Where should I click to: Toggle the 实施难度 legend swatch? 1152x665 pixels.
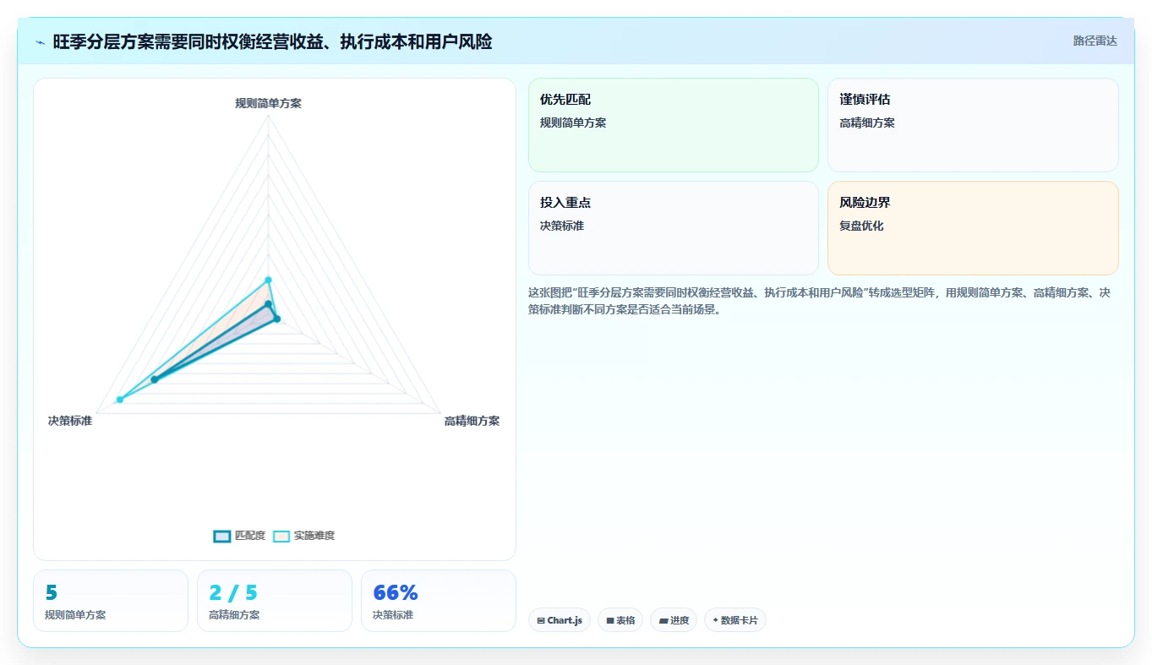tap(281, 536)
